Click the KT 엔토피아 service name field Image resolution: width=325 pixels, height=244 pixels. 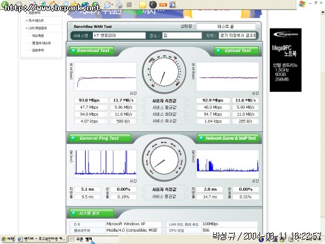pos(119,36)
